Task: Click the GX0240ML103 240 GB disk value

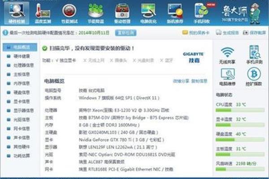Action: pyautogui.click(x=118, y=132)
